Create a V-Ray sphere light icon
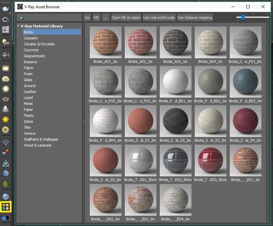 pos(5,89)
